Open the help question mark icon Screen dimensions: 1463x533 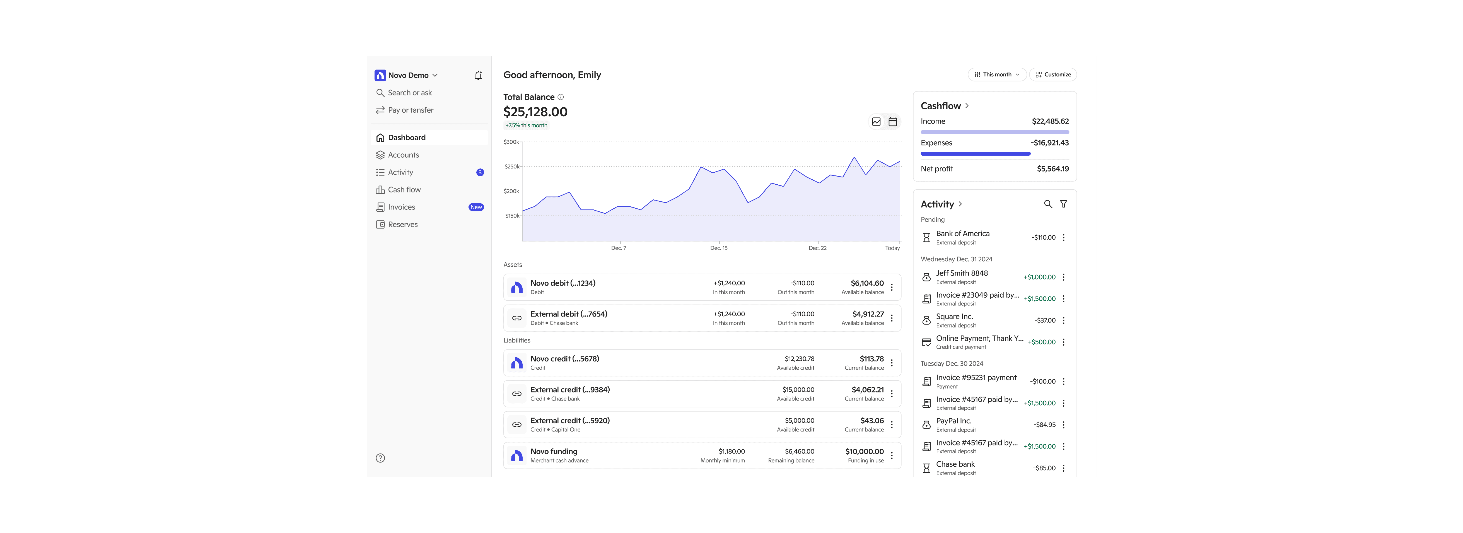(x=380, y=458)
